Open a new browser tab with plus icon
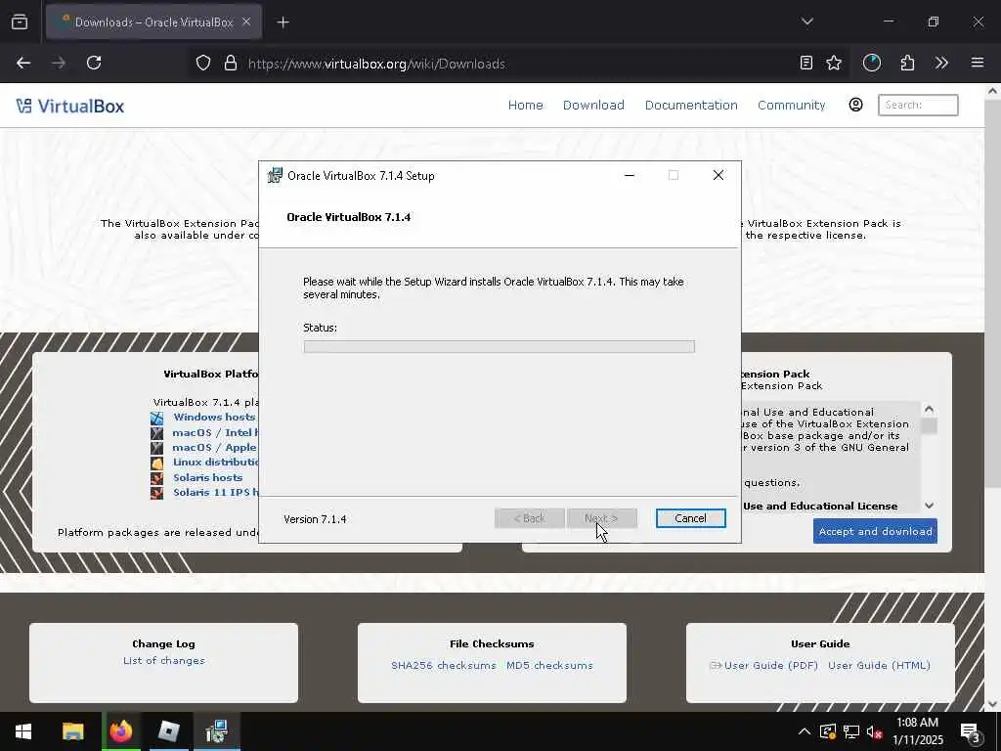Viewport: 1001px width, 751px height. pos(283,22)
